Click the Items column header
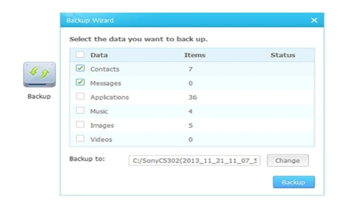This screenshot has width=345, height=207. point(195,55)
